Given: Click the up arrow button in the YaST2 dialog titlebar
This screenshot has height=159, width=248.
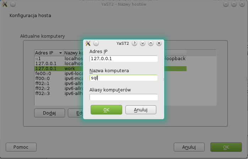Looking at the screenshot, I should pos(151,43).
